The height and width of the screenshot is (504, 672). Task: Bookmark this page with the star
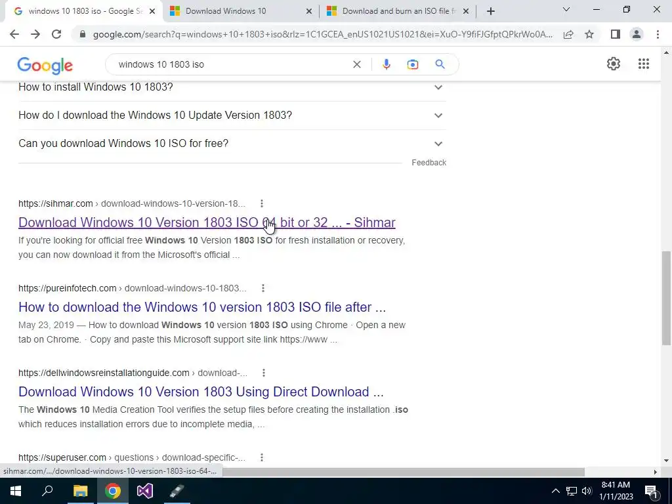(589, 34)
